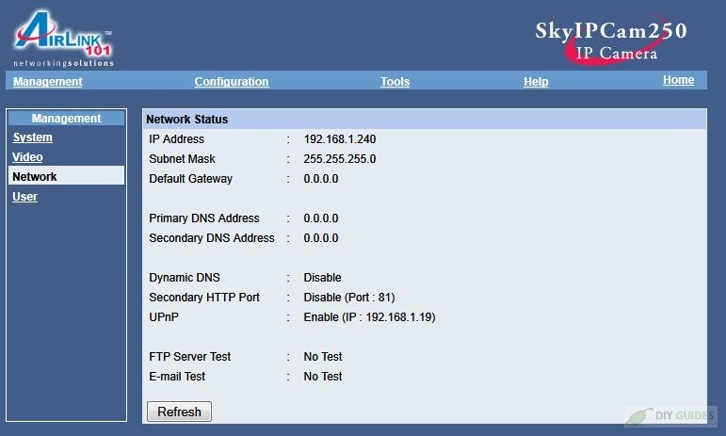
Task: Open the Tools menu
Action: [395, 82]
